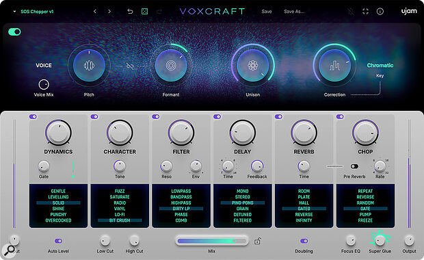
Task: Click the Tone knob under Character
Action: pyautogui.click(x=120, y=166)
